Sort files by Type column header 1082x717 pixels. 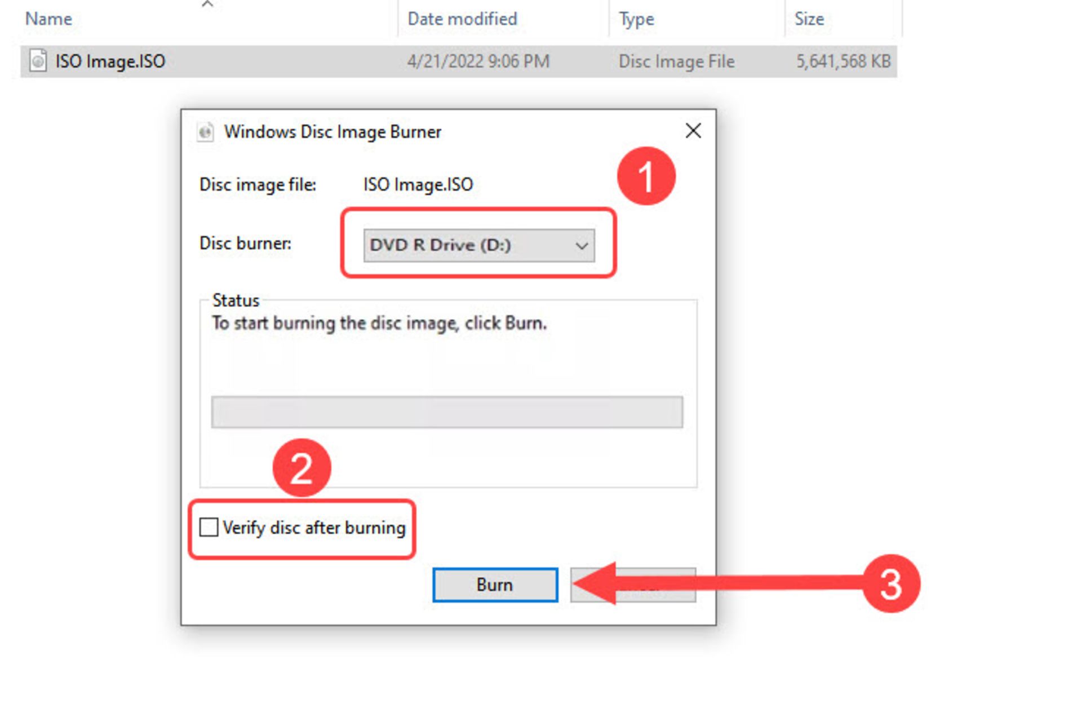(636, 19)
